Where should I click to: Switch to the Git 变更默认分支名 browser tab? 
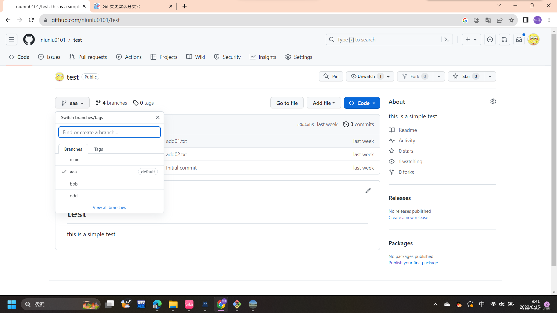click(x=133, y=6)
